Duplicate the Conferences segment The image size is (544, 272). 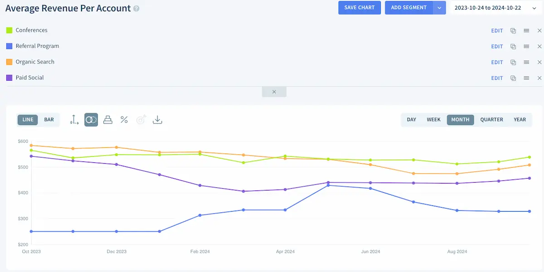tap(513, 31)
